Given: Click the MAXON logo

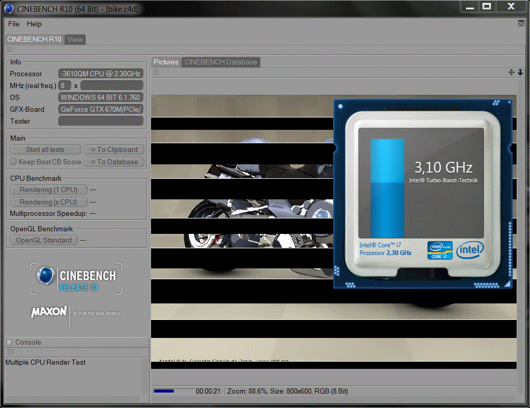Looking at the screenshot, I should [49, 311].
